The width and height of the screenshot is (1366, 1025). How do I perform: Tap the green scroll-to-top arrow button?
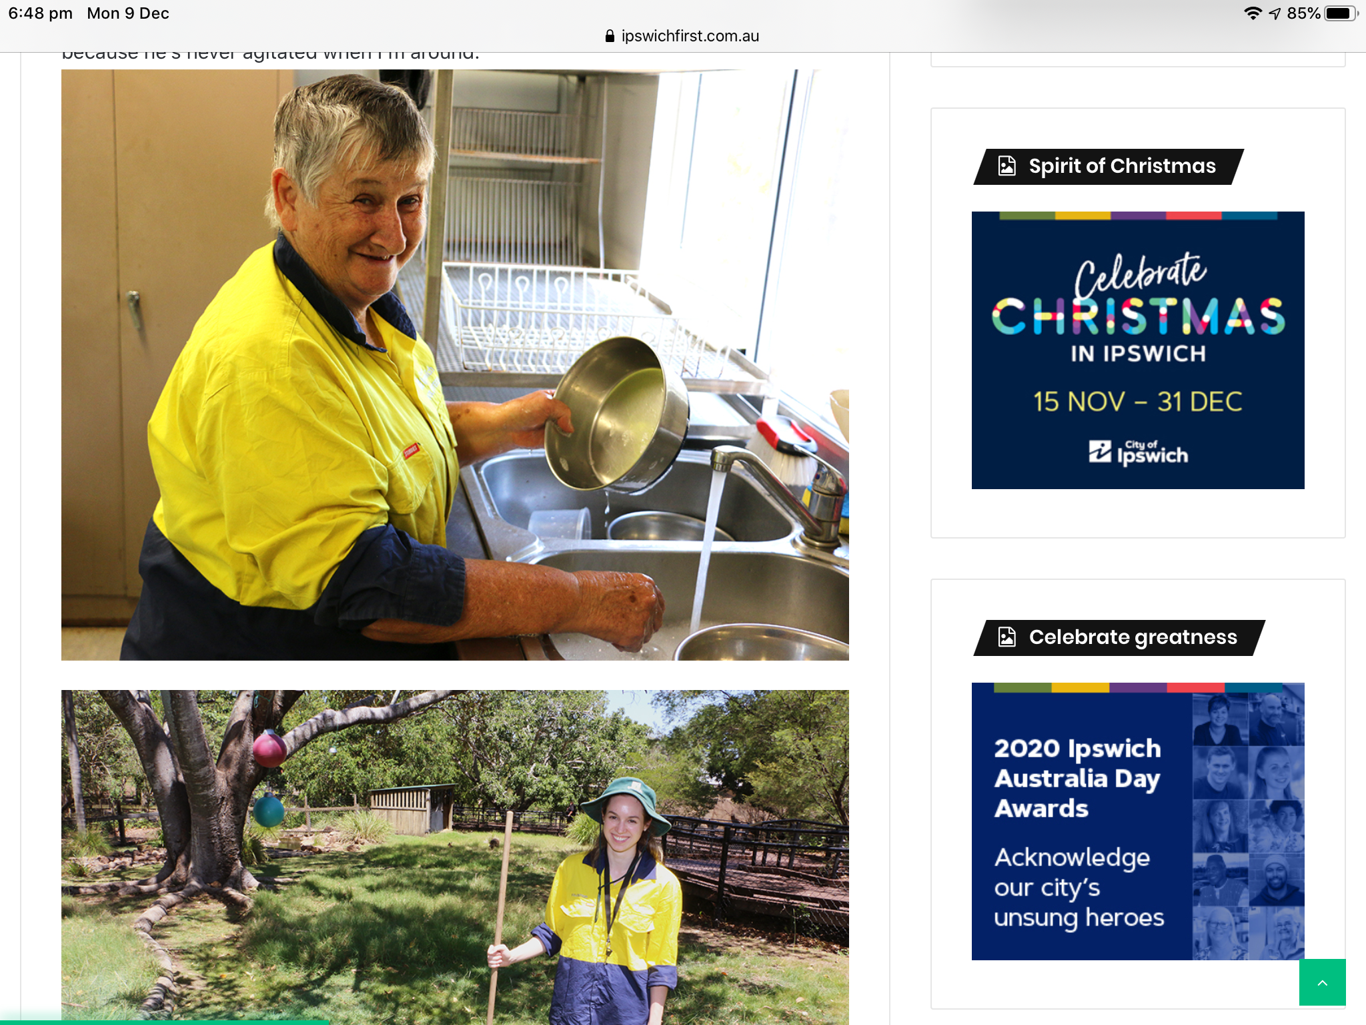(x=1322, y=982)
